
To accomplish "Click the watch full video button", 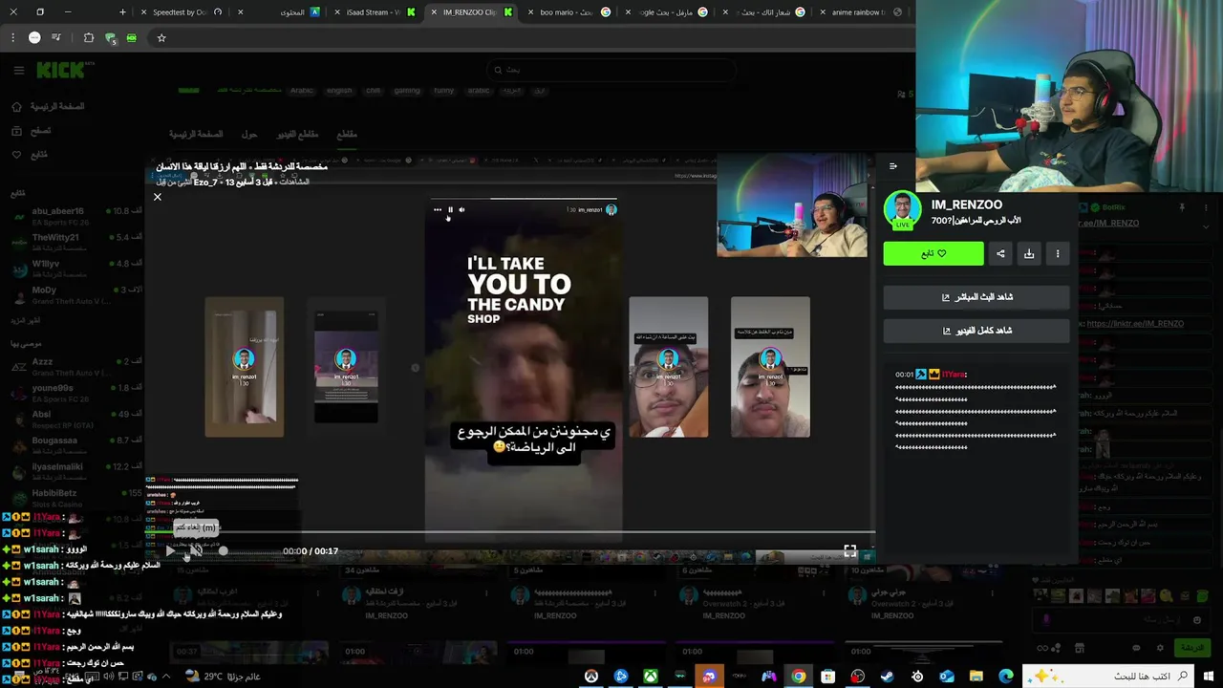I will tap(976, 331).
